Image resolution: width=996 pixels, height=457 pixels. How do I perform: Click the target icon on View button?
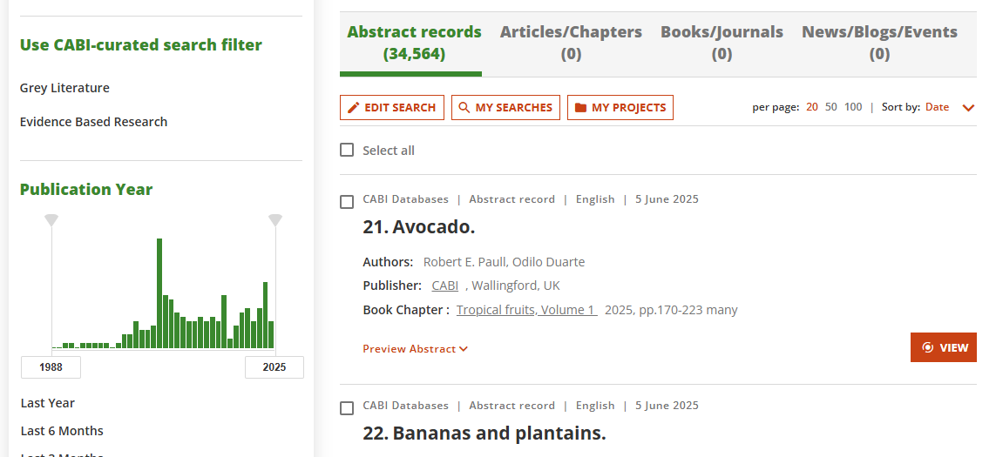pos(927,347)
